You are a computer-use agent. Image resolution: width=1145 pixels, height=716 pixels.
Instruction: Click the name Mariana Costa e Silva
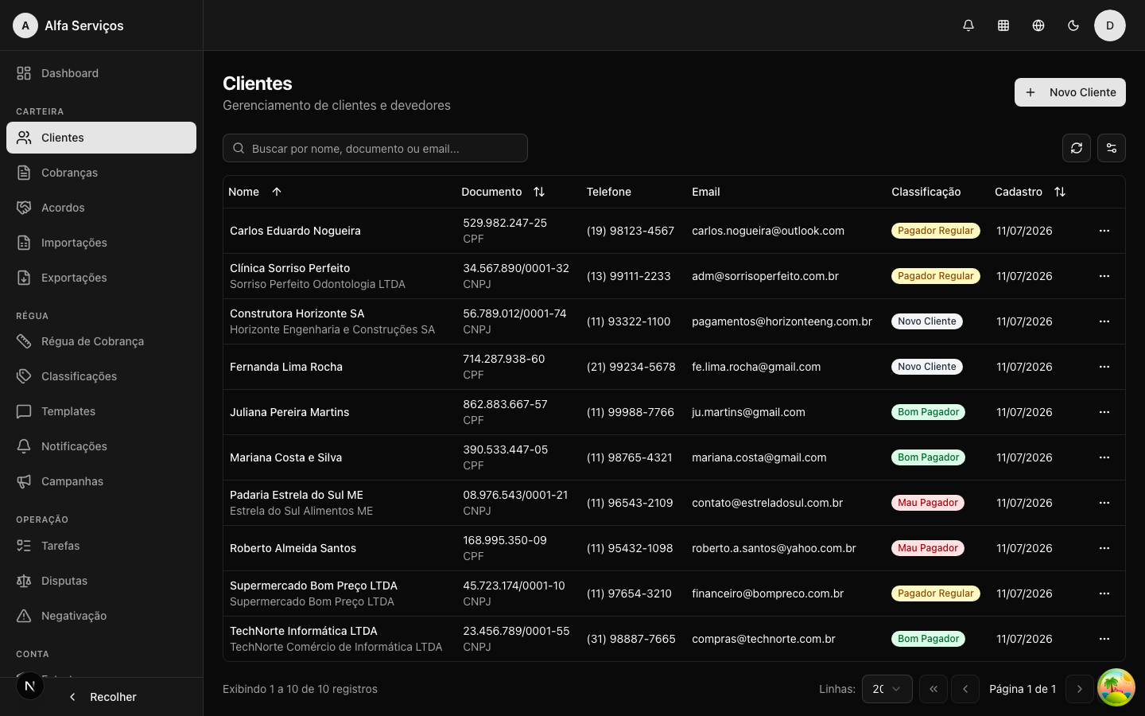tap(285, 457)
